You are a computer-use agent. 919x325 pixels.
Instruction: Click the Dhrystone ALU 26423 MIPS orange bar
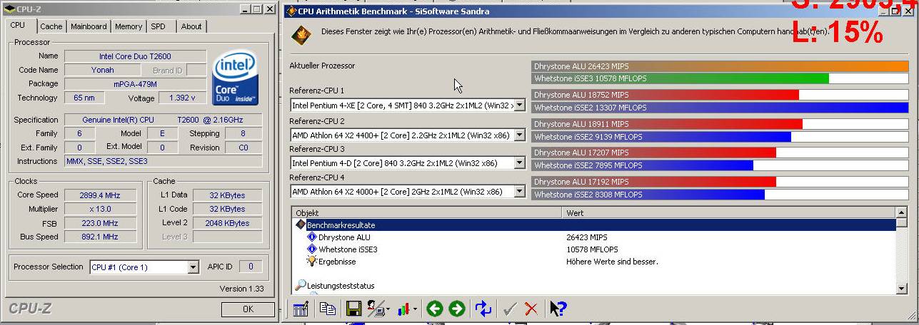(720, 66)
